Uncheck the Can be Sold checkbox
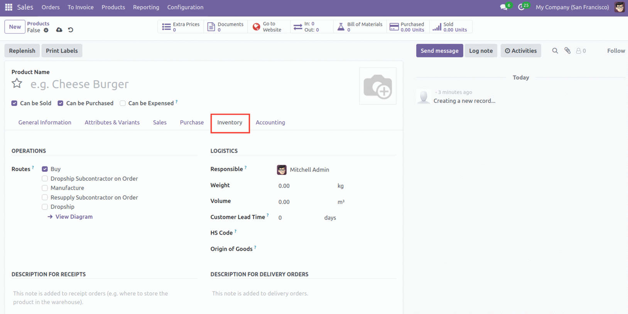 14,103
